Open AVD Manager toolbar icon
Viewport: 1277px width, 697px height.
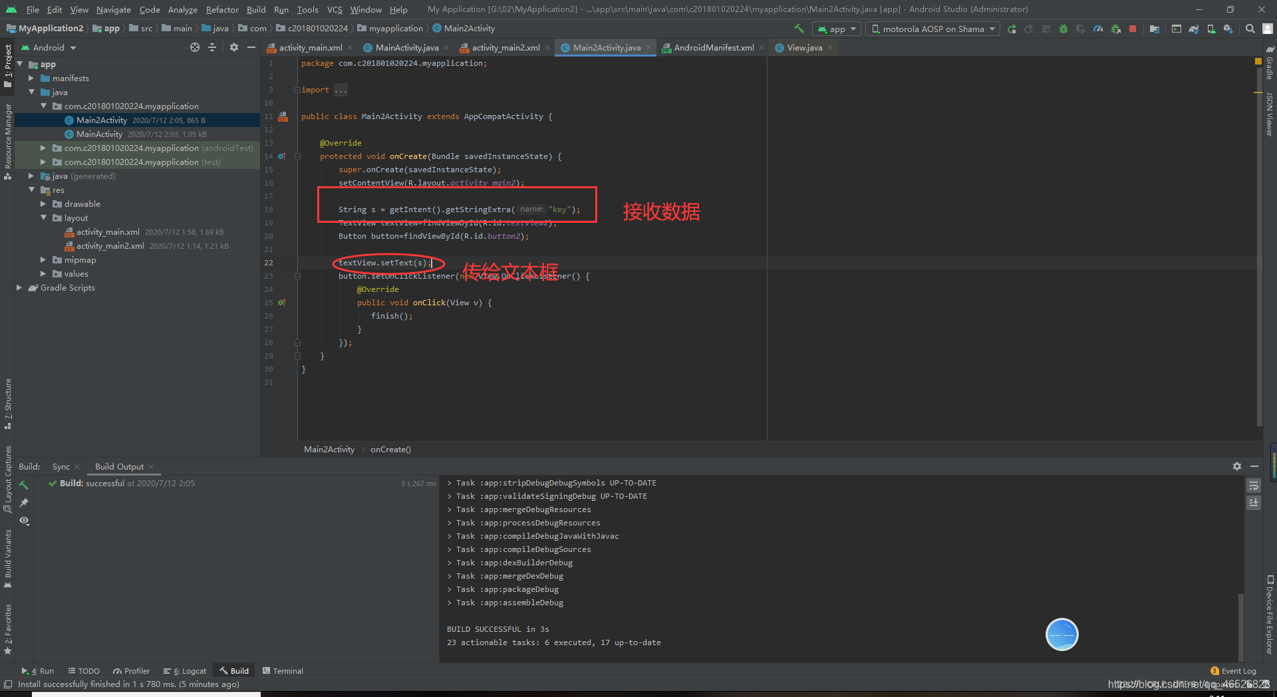tap(1211, 29)
